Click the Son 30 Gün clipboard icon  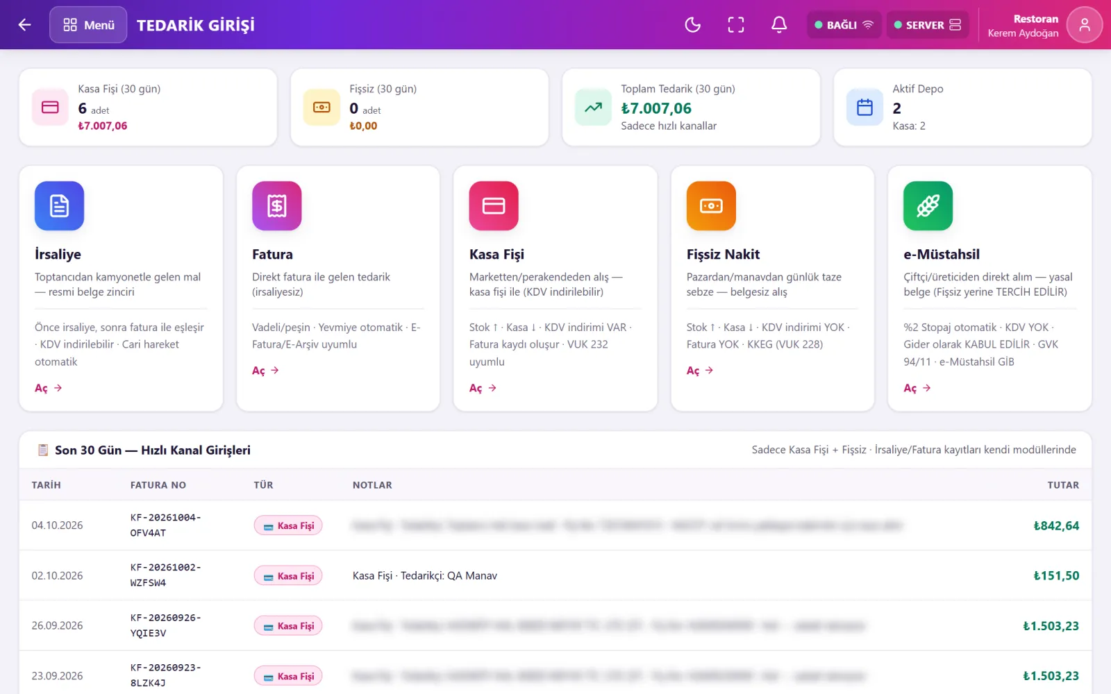43,450
